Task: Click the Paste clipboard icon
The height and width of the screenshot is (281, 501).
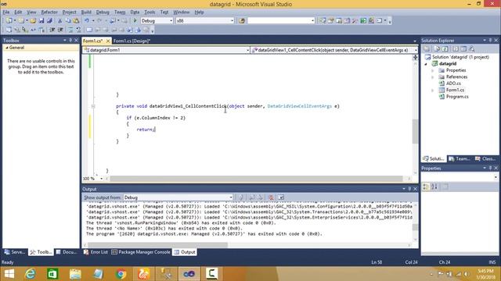Action: pos(76,21)
